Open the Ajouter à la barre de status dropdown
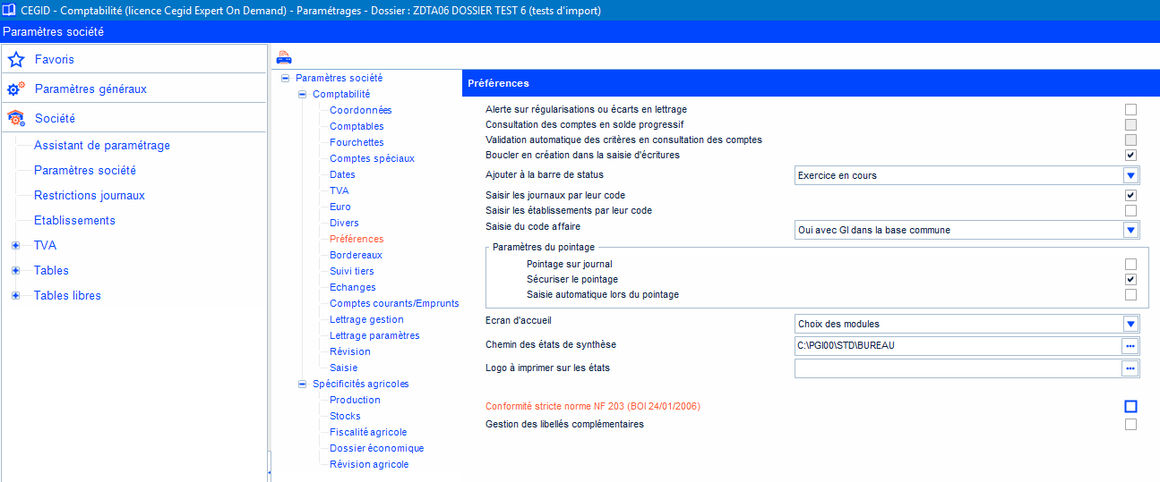Viewport: 1160px width, 482px height. point(1130,176)
